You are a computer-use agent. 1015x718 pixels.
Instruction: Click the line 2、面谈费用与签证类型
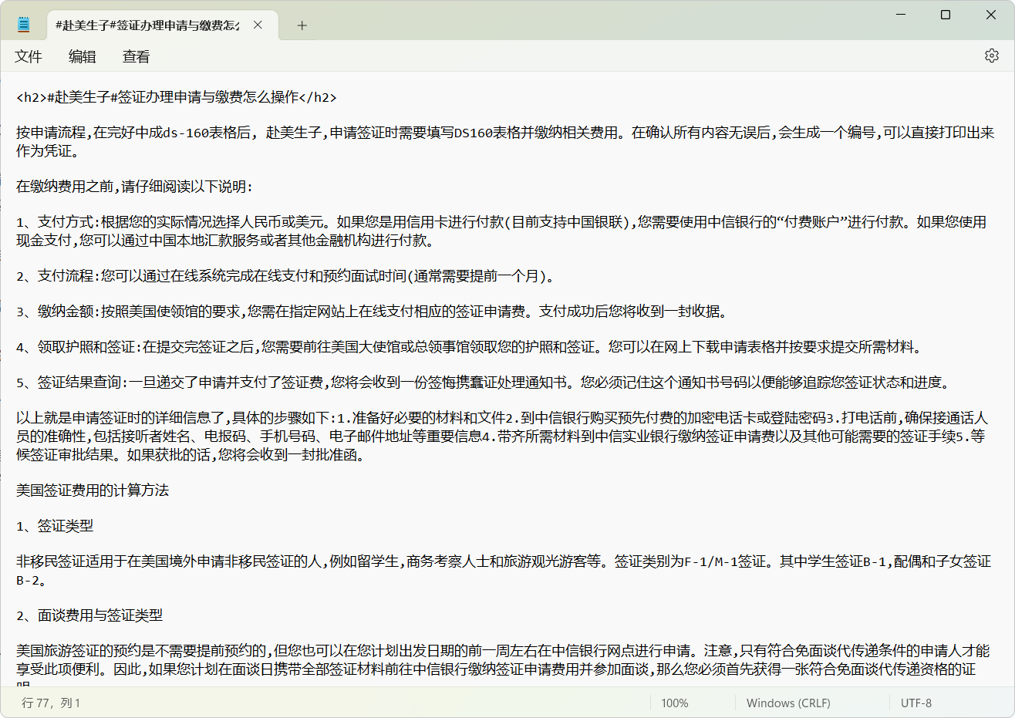point(89,615)
